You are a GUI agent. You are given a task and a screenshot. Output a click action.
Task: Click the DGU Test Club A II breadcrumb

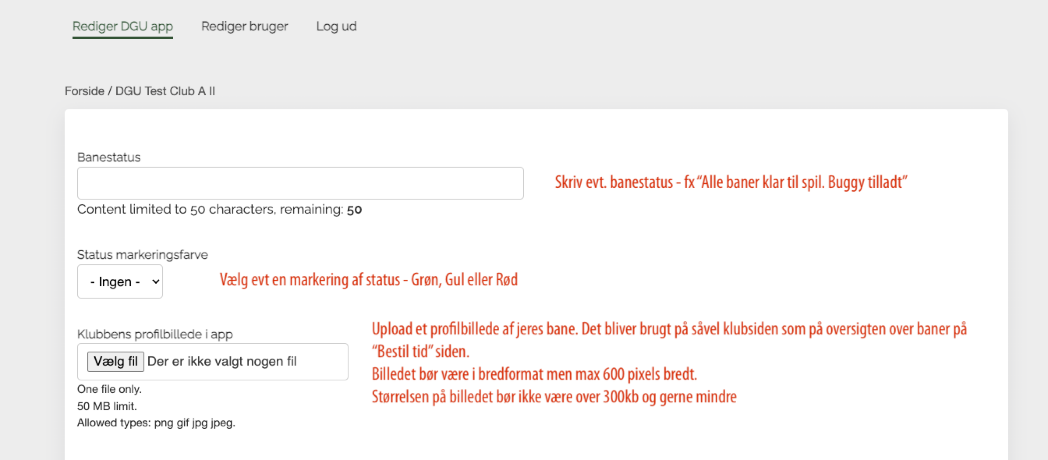(x=165, y=91)
